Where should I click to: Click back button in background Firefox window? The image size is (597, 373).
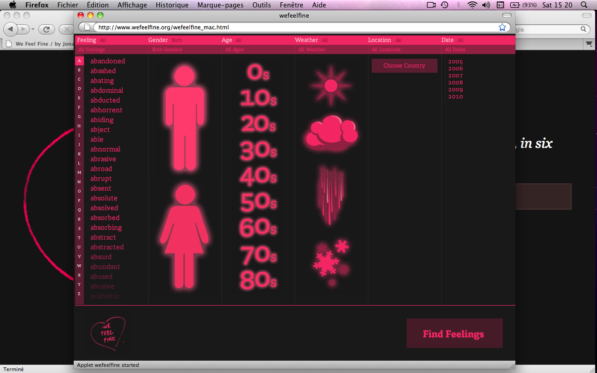click(10, 29)
